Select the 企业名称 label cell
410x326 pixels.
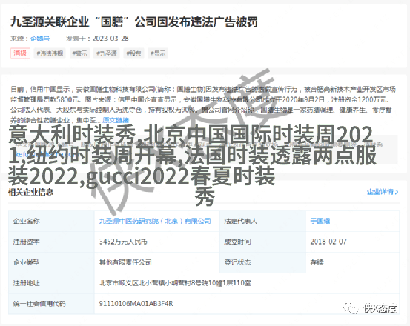[x=51, y=221]
